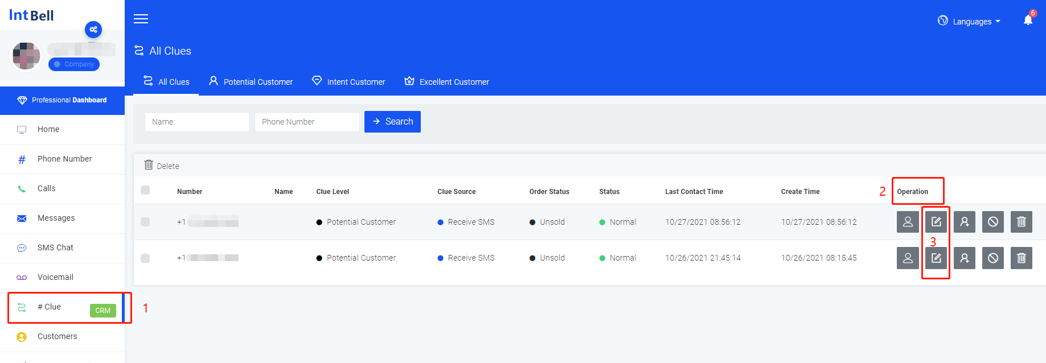Click the IntBell logo

31,15
